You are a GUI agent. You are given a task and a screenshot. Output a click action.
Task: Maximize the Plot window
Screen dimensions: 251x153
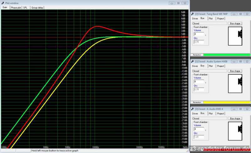pyautogui.click(x=178, y=3)
